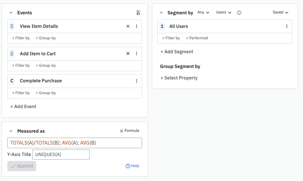Collapse the Measured as section
The image size is (303, 181).
click(x=11, y=131)
